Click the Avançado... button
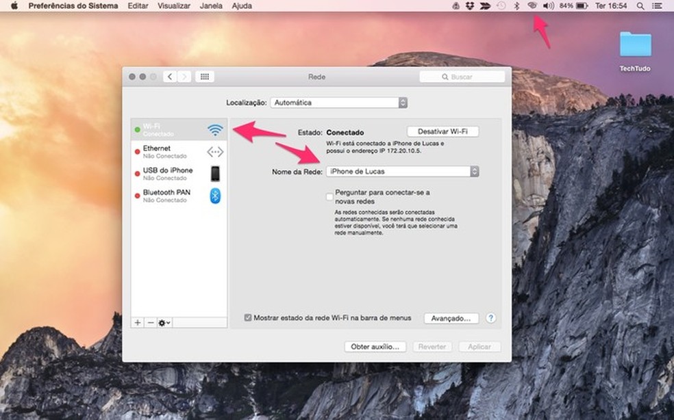This screenshot has width=674, height=420. [x=451, y=318]
